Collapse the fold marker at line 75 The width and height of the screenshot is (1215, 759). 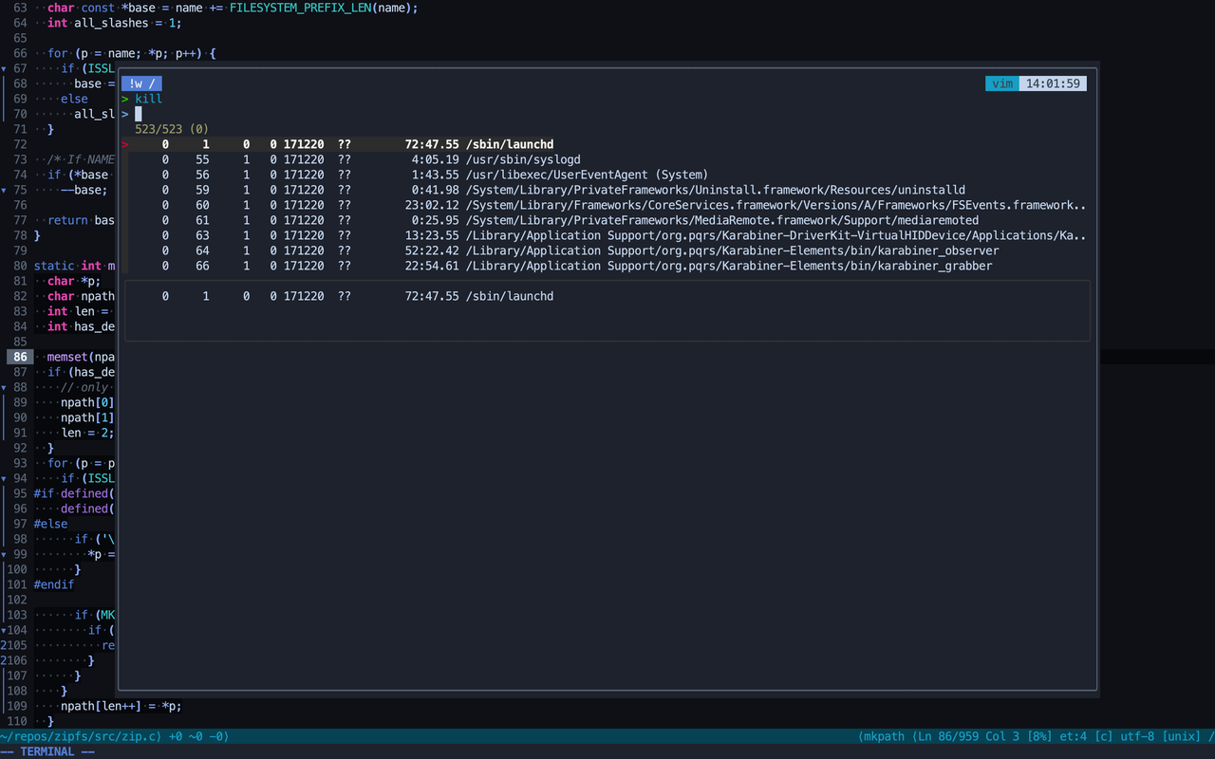tap(4, 190)
